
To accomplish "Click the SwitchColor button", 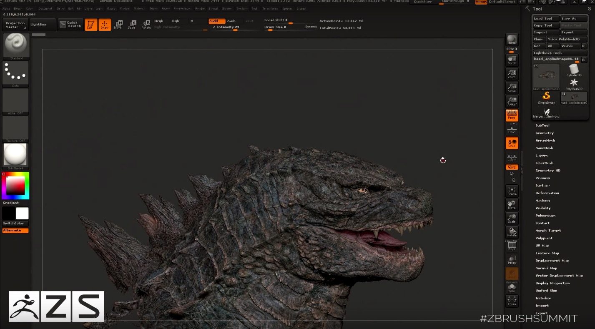I will click(15, 224).
